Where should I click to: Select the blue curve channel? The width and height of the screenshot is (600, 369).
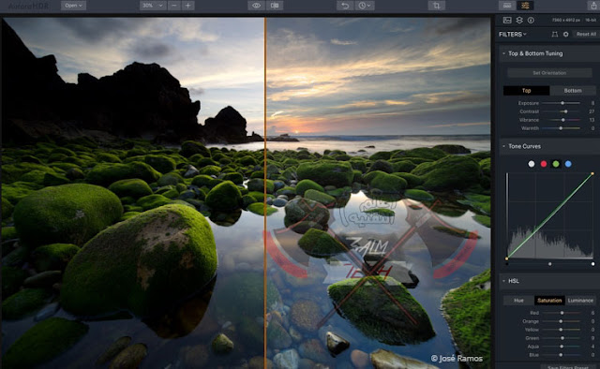coord(568,164)
